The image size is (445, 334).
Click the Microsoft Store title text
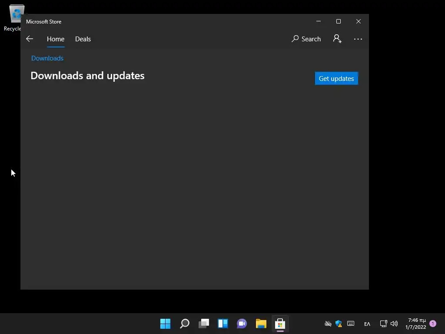tap(44, 22)
